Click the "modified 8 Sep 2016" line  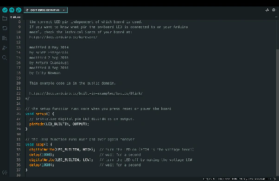[x=49, y=68]
